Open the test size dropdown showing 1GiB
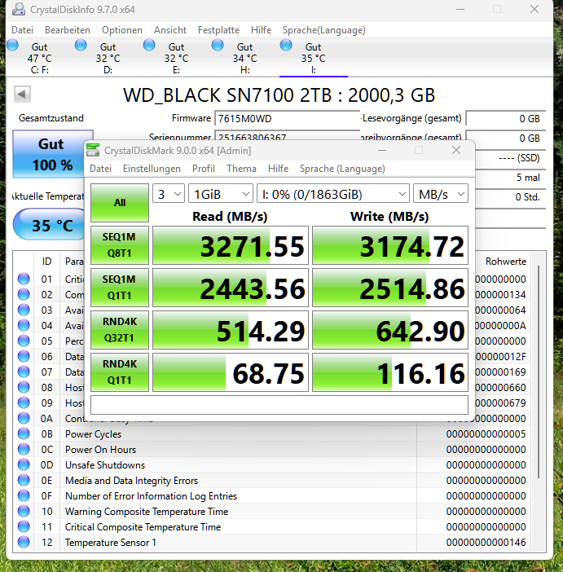563x572 pixels. pos(221,194)
